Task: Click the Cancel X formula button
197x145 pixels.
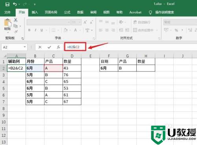Action: point(40,47)
